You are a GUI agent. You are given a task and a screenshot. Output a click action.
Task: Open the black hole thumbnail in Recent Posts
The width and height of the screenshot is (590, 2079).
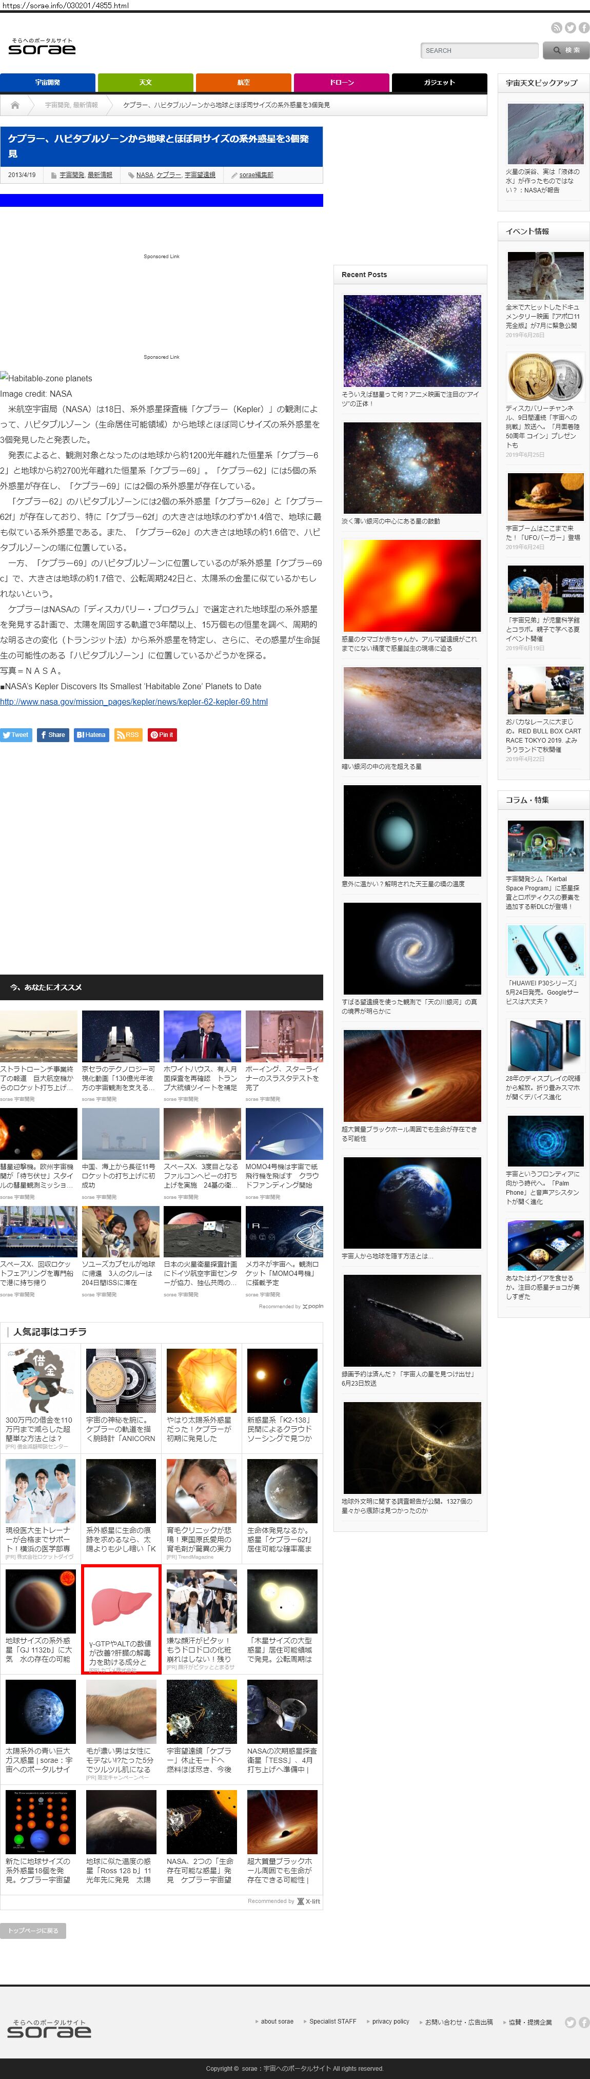click(x=411, y=1075)
